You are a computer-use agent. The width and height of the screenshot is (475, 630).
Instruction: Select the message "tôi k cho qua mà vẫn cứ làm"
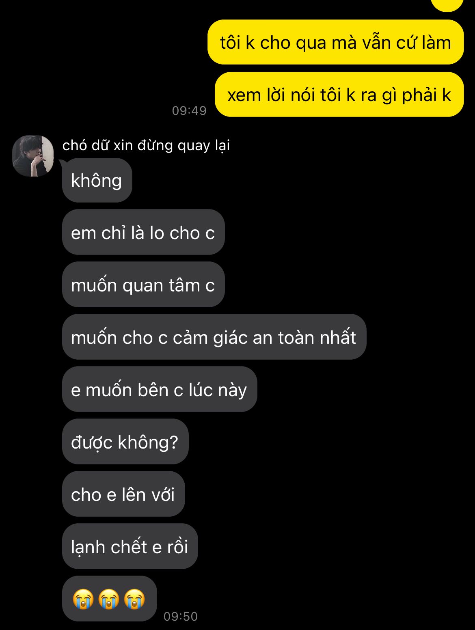pyautogui.click(x=335, y=42)
